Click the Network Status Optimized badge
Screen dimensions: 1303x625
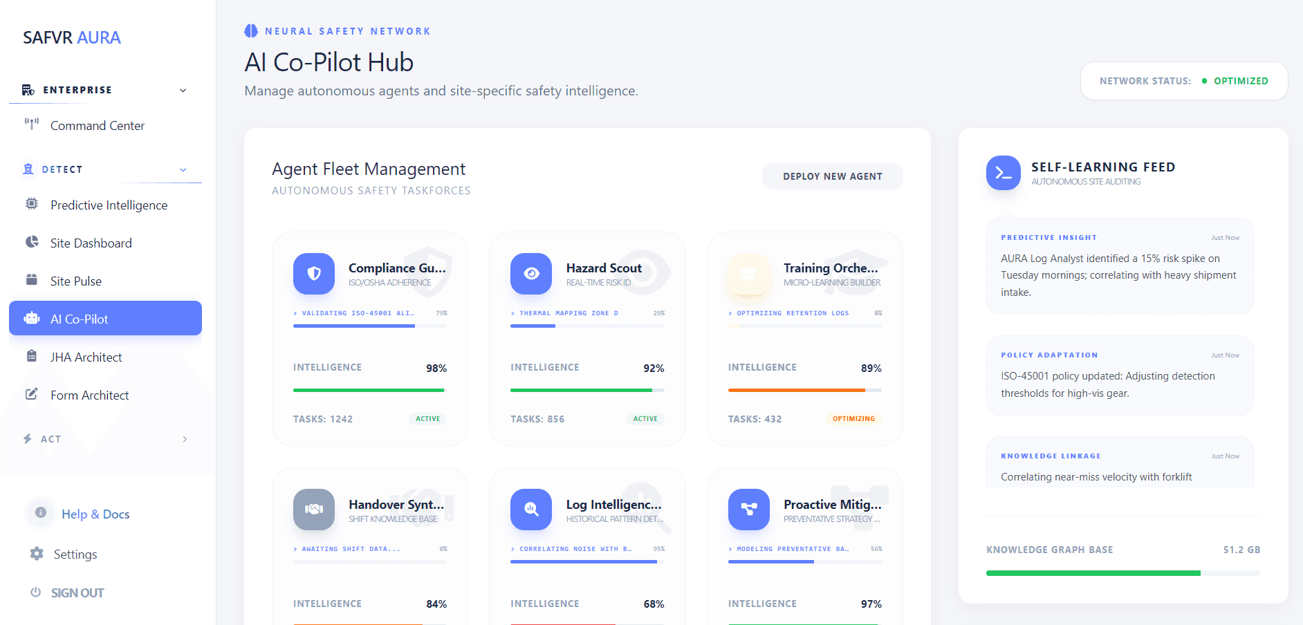pos(1184,81)
